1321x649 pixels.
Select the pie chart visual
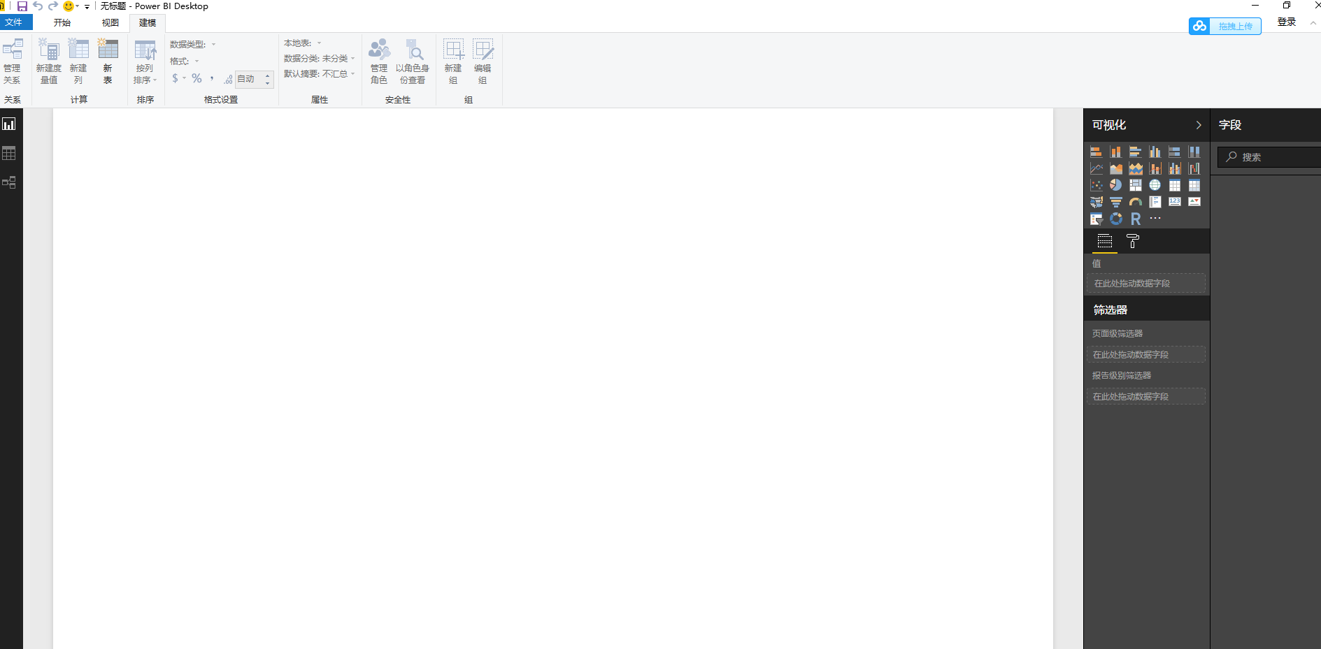coord(1116,185)
